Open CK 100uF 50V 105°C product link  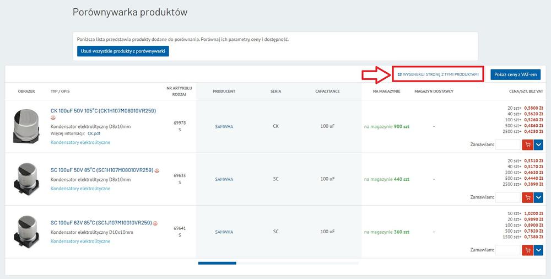(x=104, y=110)
